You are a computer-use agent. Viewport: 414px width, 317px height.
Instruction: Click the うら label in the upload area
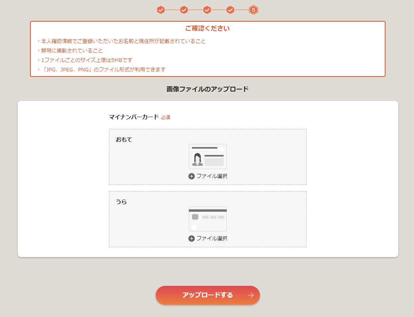click(121, 202)
